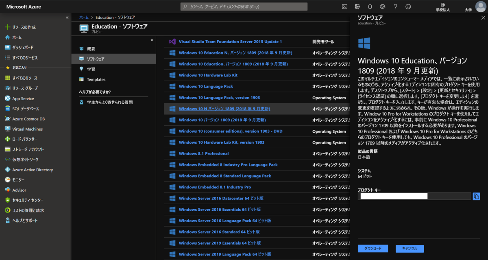Open Windows Server 2019 Essentials 64 ビット版
Image resolution: width=488 pixels, height=260 pixels.
220,243
